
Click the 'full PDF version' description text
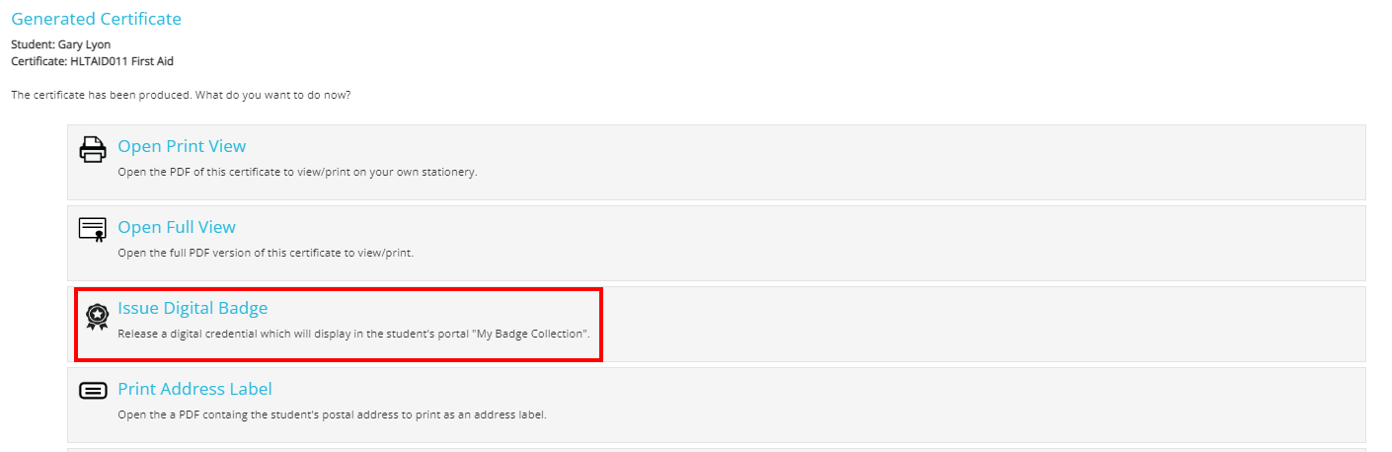click(x=266, y=253)
